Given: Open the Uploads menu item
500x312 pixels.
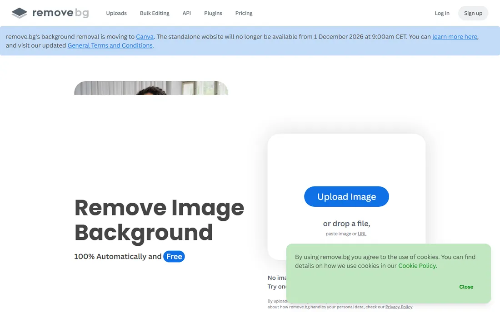Looking at the screenshot, I should (116, 13).
